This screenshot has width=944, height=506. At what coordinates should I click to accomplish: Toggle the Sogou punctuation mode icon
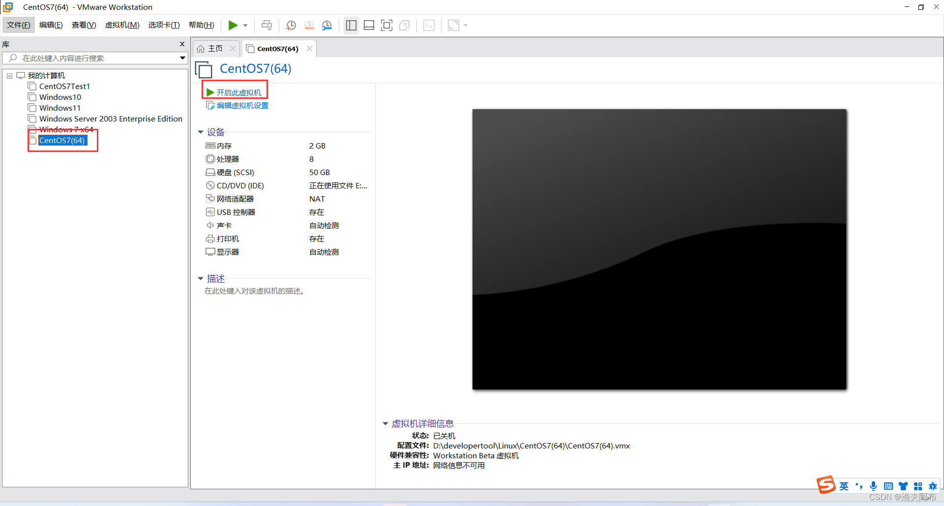coord(859,486)
